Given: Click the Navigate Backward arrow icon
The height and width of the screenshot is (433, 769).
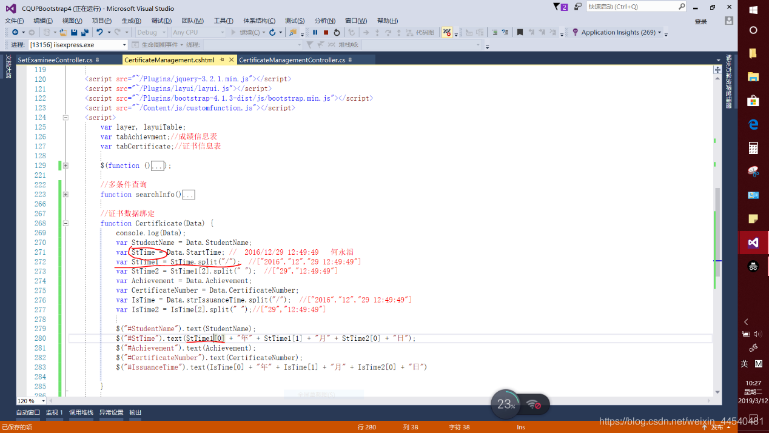Looking at the screenshot, I should click(15, 32).
